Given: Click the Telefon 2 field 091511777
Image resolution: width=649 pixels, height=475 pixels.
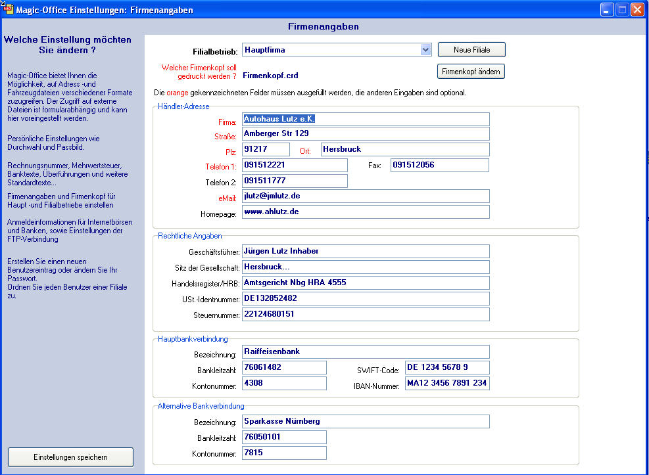Looking at the screenshot, I should (295, 181).
